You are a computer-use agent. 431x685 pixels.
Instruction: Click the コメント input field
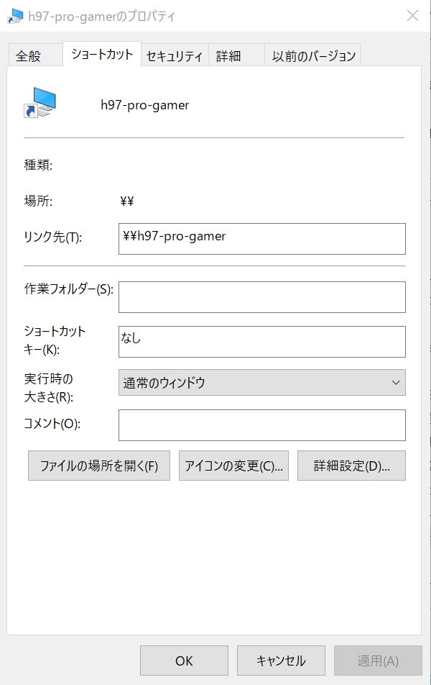[261, 425]
